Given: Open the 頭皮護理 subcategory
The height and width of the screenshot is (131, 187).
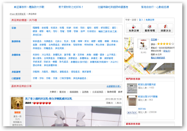Looking at the screenshot, I should (86, 72).
